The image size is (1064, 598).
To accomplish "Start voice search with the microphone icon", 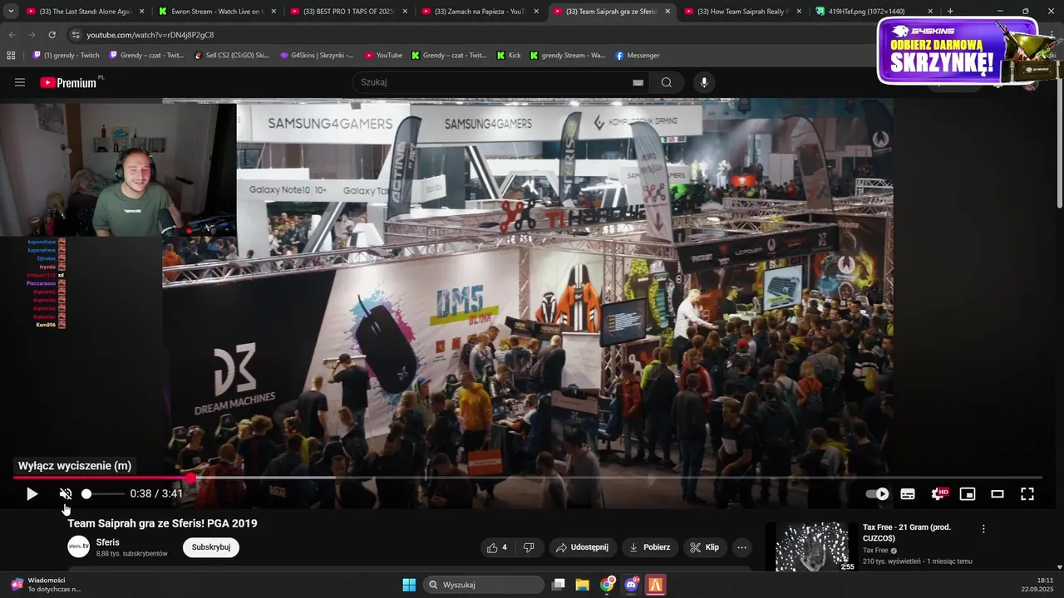I will (704, 82).
